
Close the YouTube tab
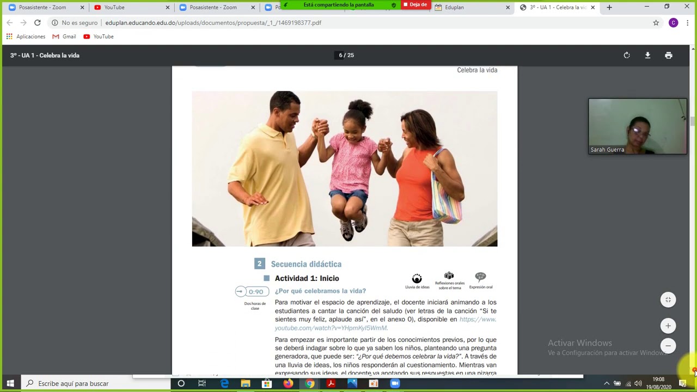tap(168, 7)
